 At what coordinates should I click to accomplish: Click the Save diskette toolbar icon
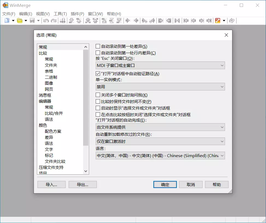tap(32, 20)
